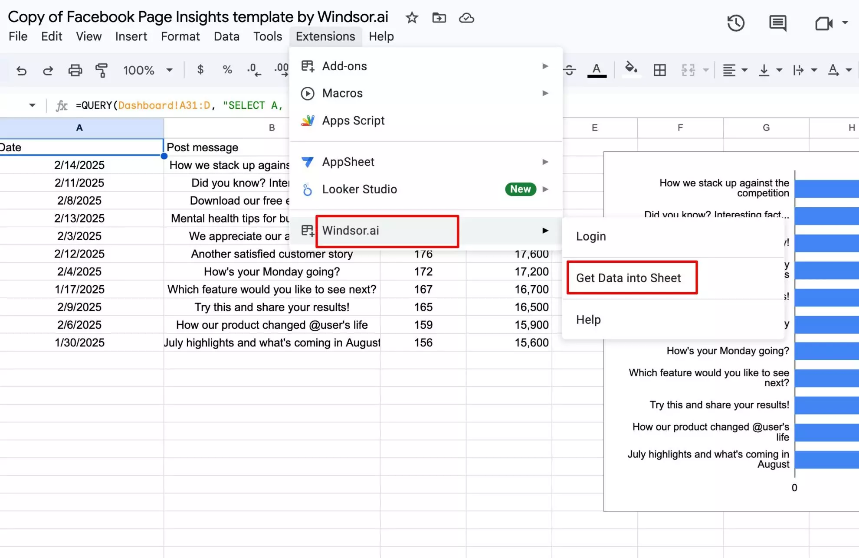Viewport: 859px width, 558px height.
Task: Open version history
Action: pyautogui.click(x=736, y=23)
